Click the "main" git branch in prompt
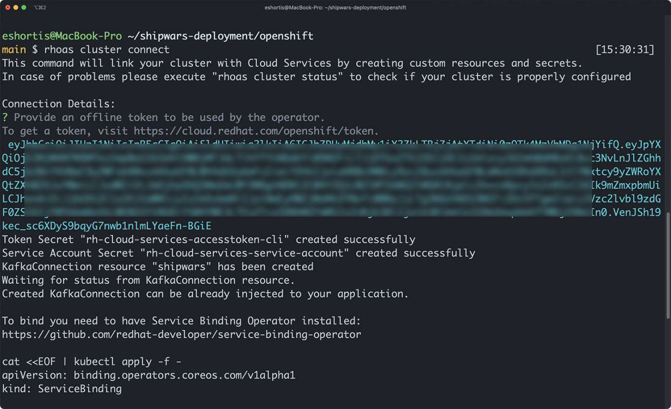Screen dimensions: 671x409 tap(14, 49)
